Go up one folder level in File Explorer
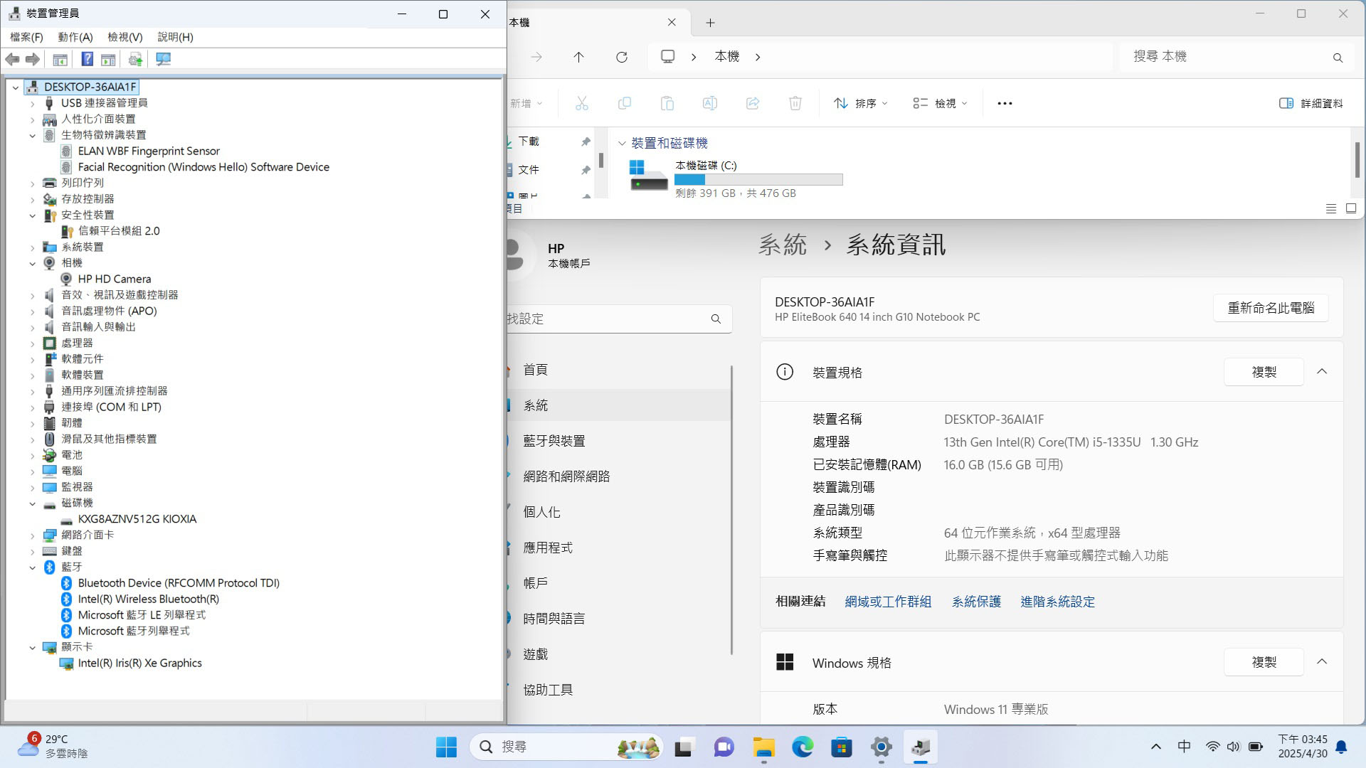 (x=578, y=57)
